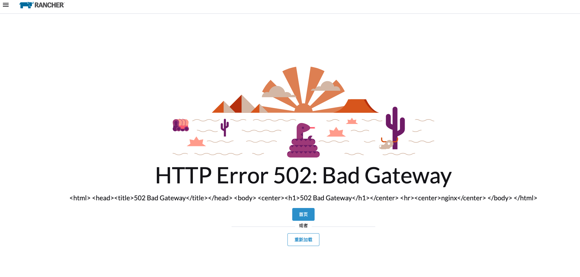Click the raw nginx HTML error text
The width and height of the screenshot is (580, 277).
coord(303,198)
